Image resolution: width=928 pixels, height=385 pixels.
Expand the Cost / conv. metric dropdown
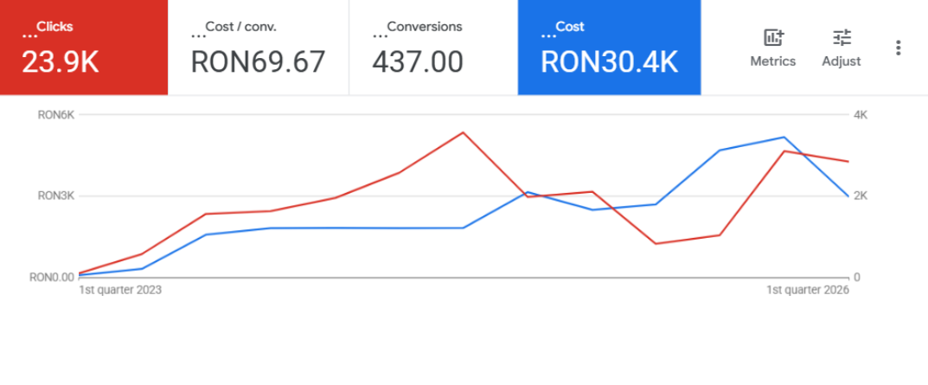coord(196,35)
